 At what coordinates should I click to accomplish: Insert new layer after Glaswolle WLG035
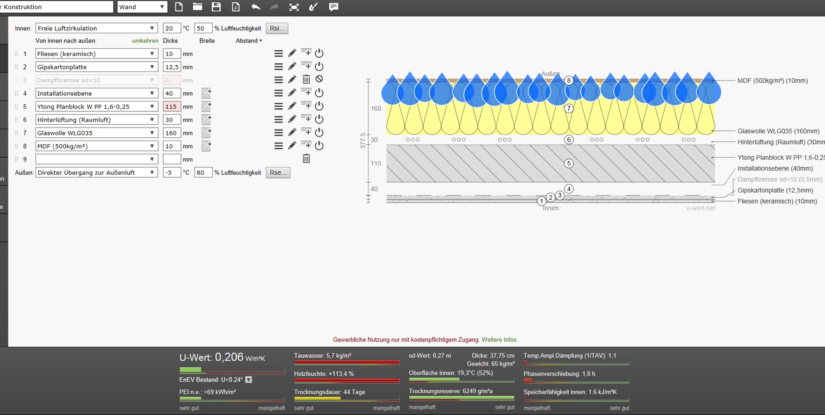306,132
